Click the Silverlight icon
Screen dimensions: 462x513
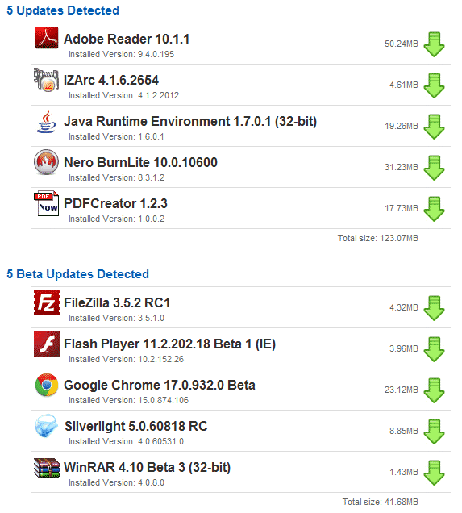(47, 426)
